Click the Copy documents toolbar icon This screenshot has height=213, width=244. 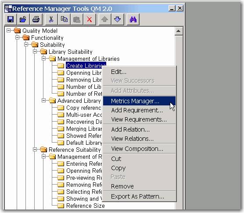click(64, 19)
